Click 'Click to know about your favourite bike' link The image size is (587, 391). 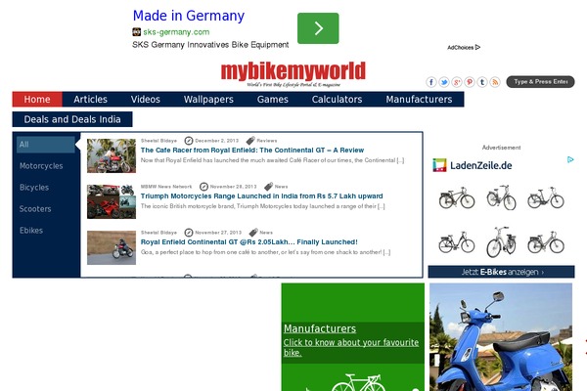tap(351, 348)
